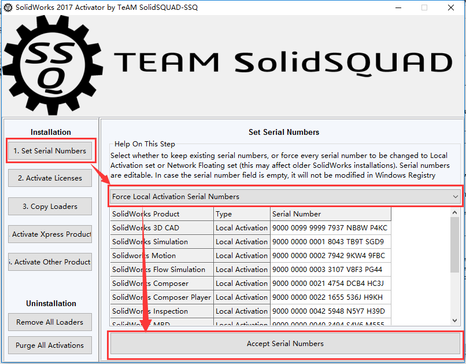Click the SolidWorks Product column header

point(162,214)
